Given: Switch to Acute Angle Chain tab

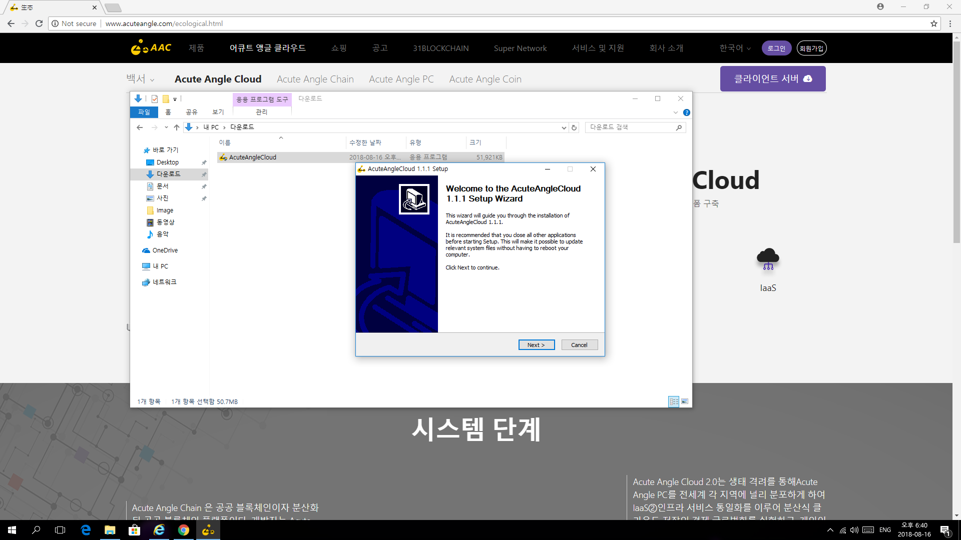Looking at the screenshot, I should click(x=315, y=79).
